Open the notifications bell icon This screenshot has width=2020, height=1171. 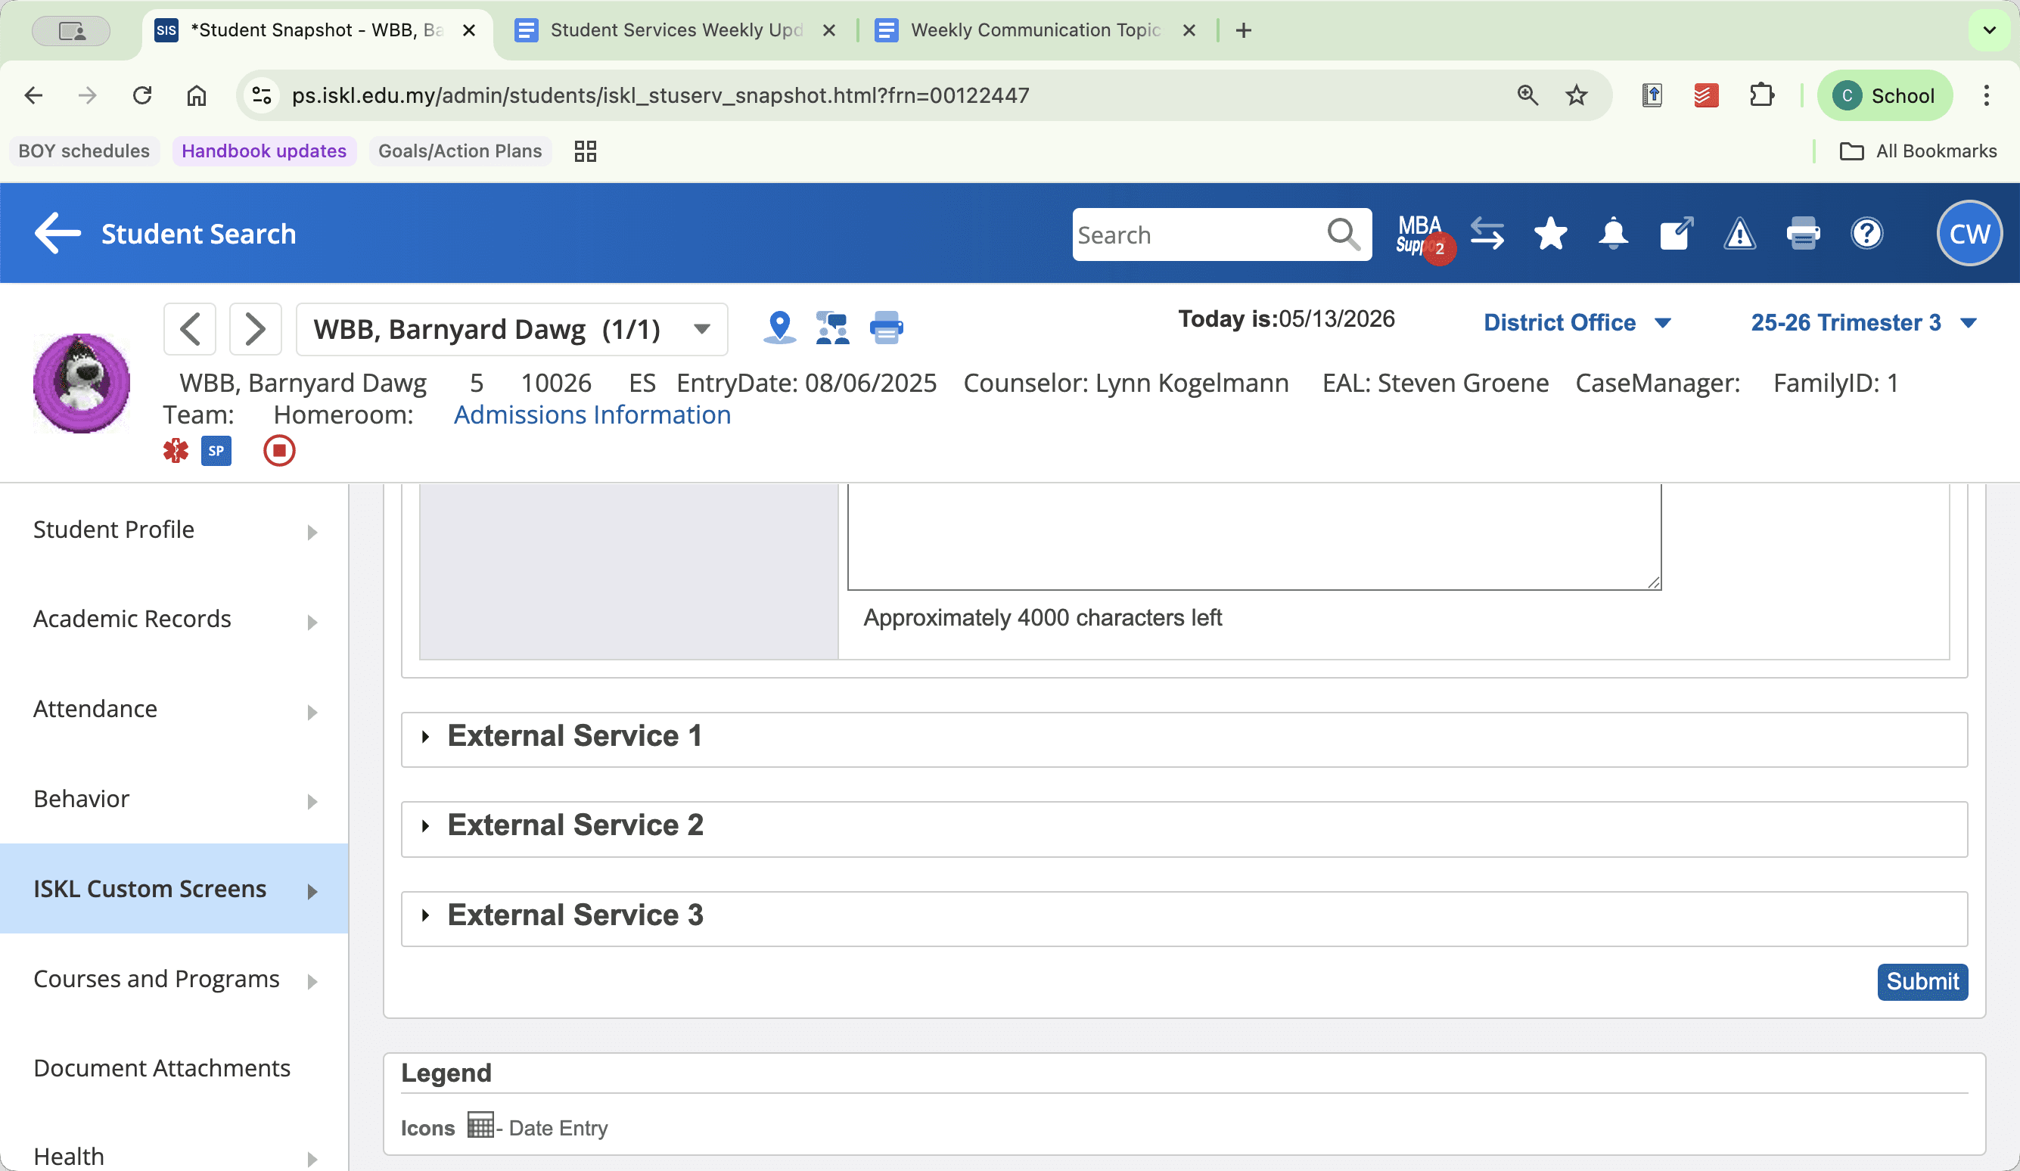tap(1613, 234)
